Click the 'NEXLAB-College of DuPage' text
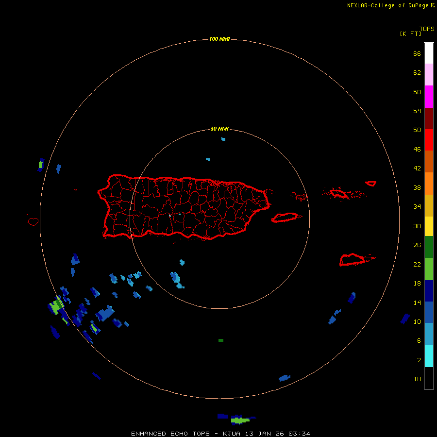 pyautogui.click(x=387, y=5)
